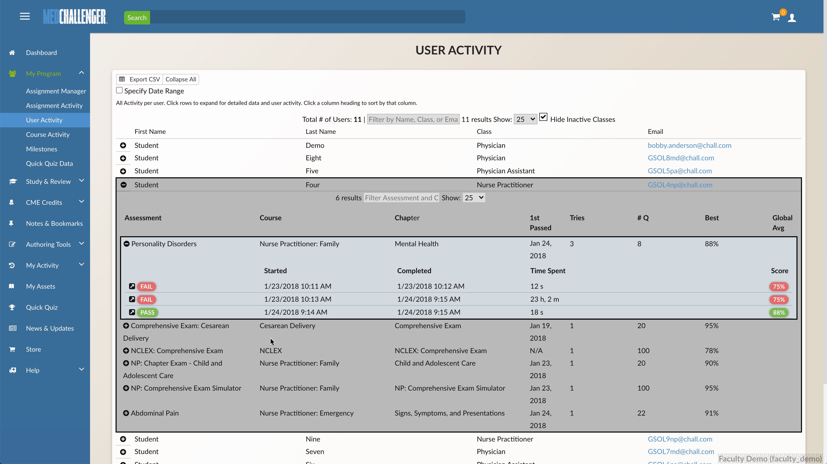Open the hamburger menu icon
Screen dimensions: 827x464
(x=25, y=16)
